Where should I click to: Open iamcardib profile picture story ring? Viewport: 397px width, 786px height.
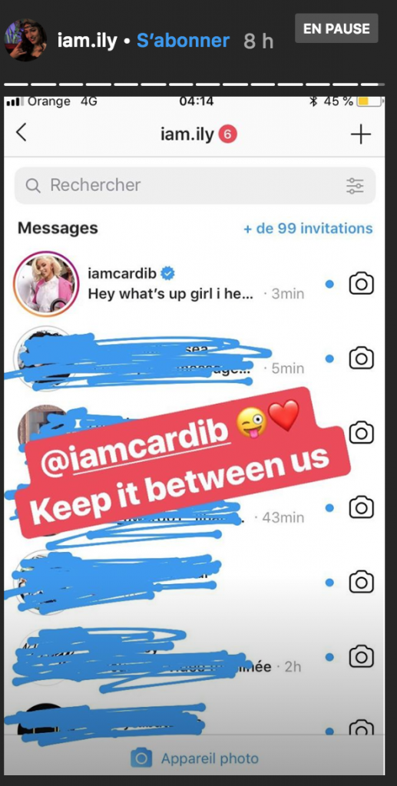46,284
